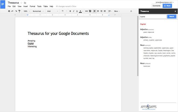Insert a link with chain icon

pyautogui.click(x=87, y=11)
